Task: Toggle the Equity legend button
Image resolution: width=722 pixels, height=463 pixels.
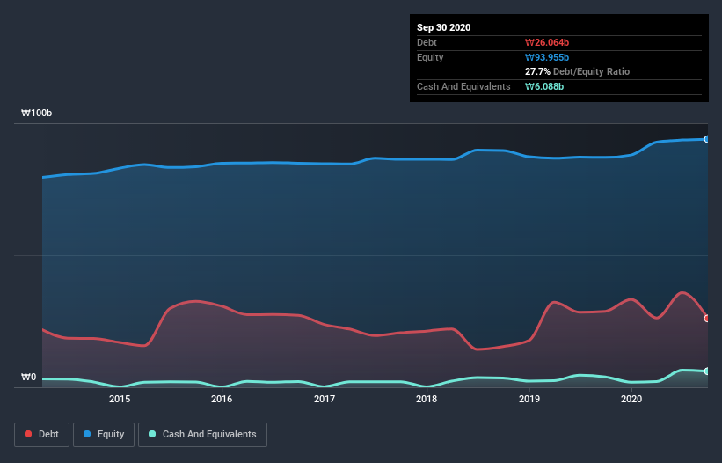Action: point(104,435)
